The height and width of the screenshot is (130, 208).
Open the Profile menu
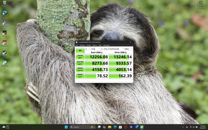click(x=88, y=45)
